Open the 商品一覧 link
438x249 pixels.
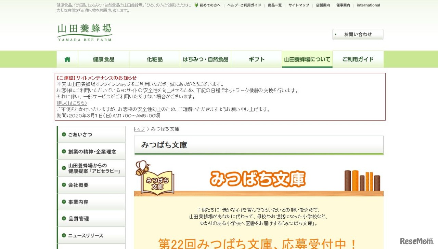(x=275, y=5)
